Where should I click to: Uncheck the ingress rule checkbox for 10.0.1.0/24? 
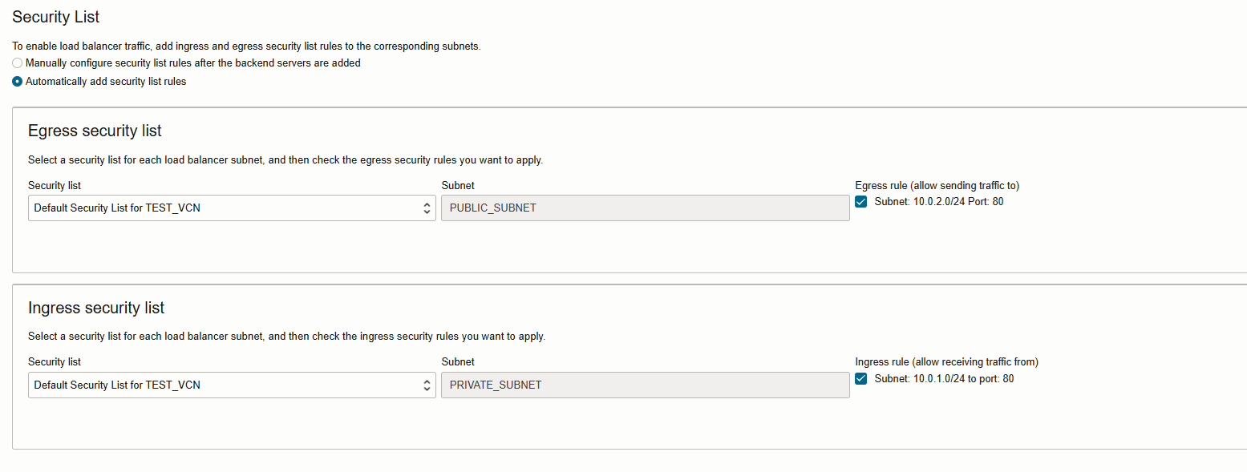coord(861,379)
